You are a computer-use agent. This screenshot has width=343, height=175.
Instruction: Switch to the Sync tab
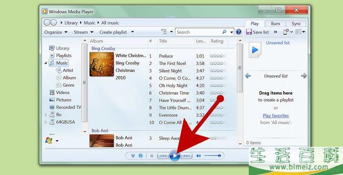click(x=296, y=24)
